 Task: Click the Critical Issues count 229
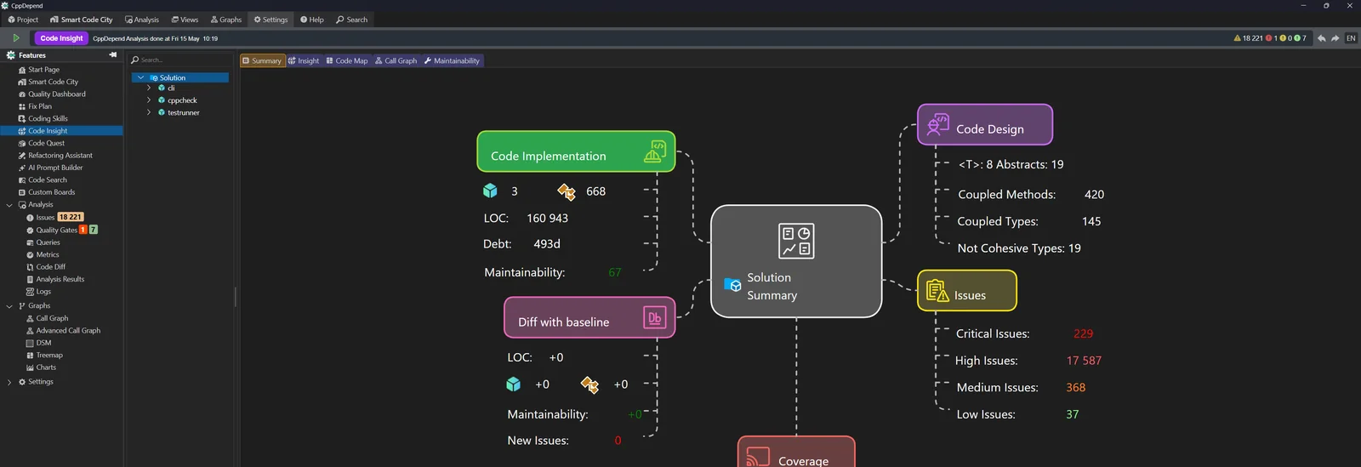coord(1083,333)
